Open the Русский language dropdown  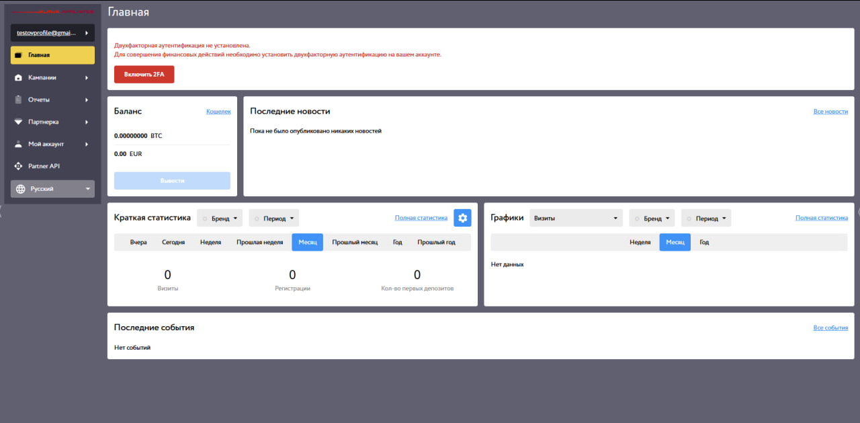[x=52, y=189]
